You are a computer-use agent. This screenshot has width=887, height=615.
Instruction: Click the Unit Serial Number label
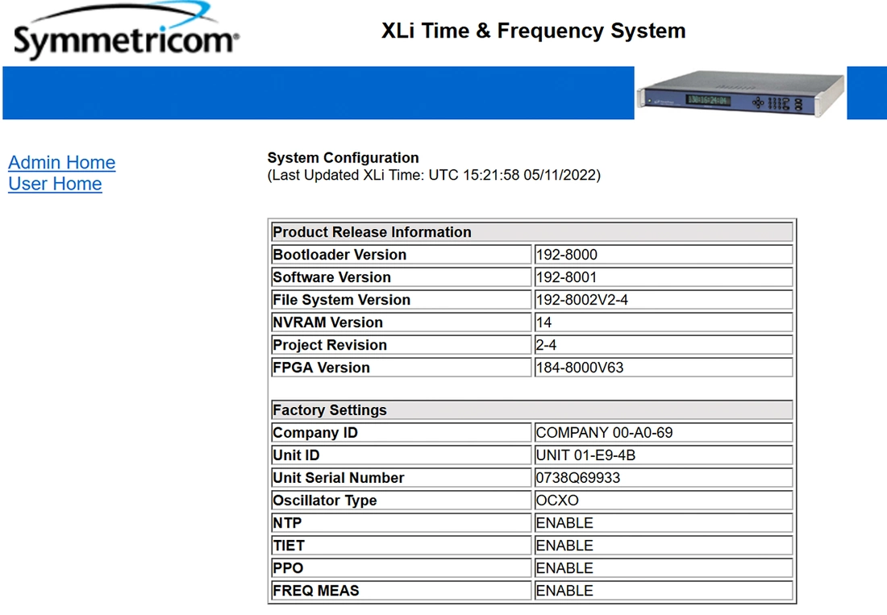click(339, 478)
